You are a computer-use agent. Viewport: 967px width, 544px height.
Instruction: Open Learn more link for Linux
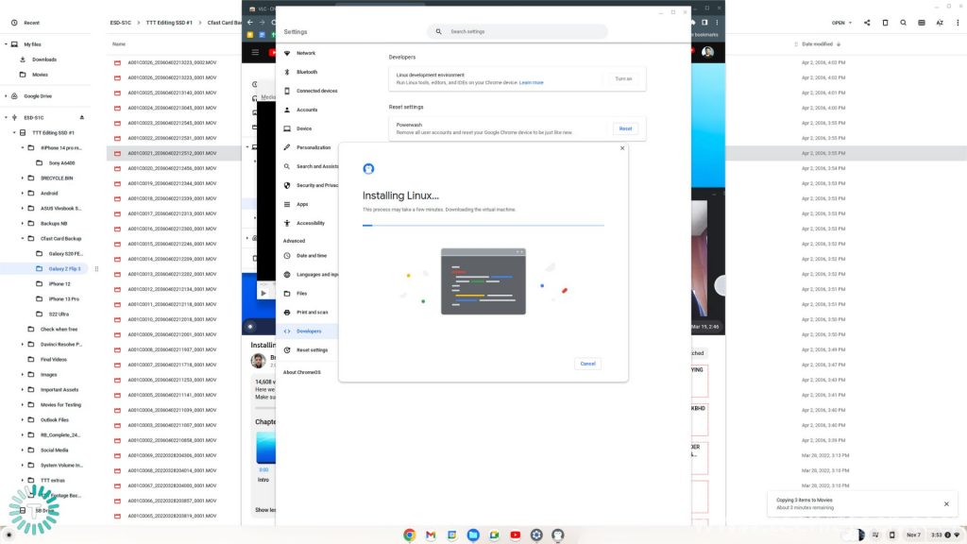pyautogui.click(x=531, y=83)
